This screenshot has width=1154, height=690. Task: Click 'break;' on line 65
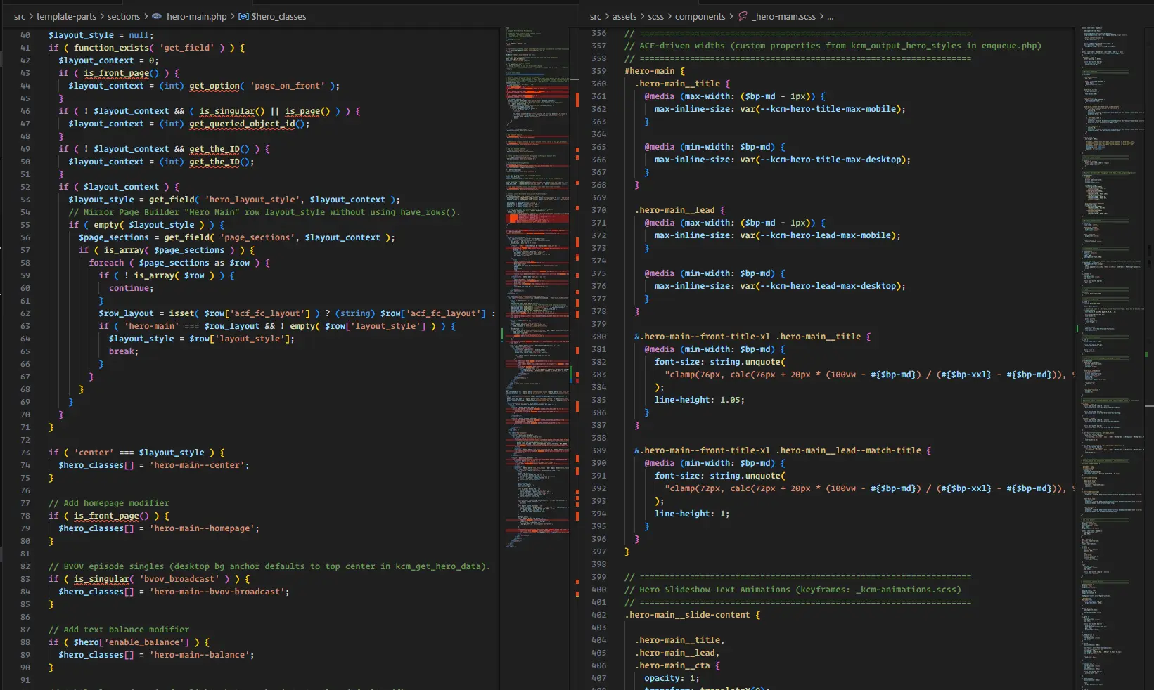coord(124,351)
